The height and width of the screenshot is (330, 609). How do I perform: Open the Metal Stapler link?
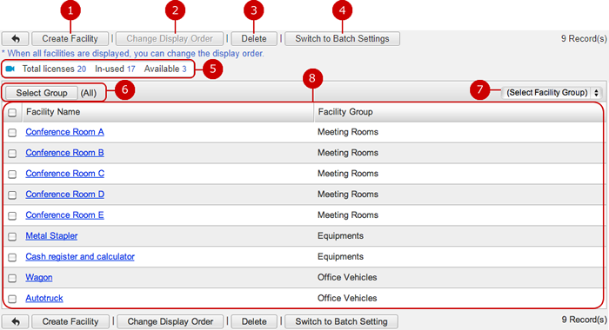coord(51,235)
